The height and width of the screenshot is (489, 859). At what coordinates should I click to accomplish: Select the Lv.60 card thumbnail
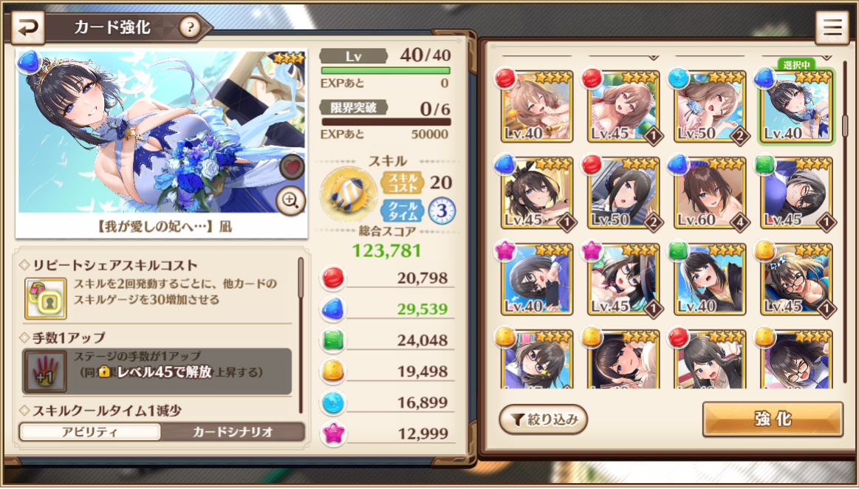pos(710,193)
